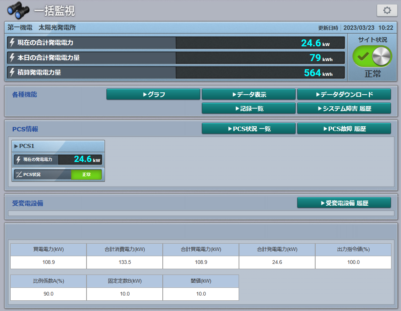Image resolution: width=401 pixels, height=311 pixels.
Task: Open 記録一覧 list
Action: (x=249, y=108)
